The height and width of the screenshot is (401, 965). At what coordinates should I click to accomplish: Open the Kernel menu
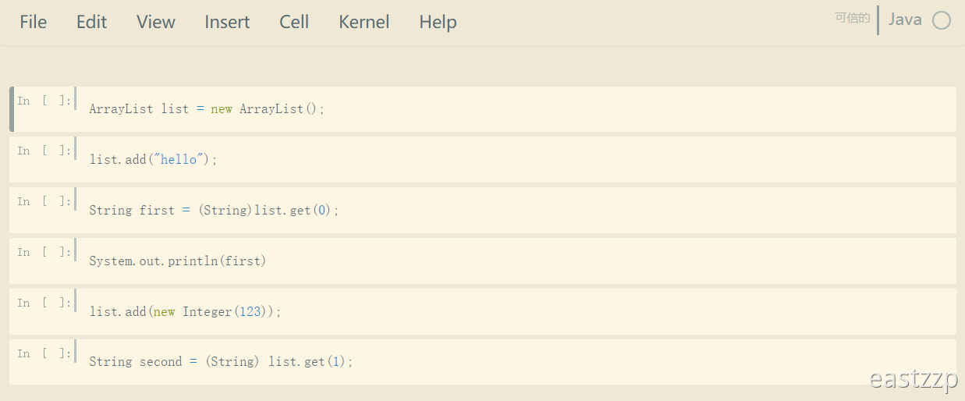(364, 22)
